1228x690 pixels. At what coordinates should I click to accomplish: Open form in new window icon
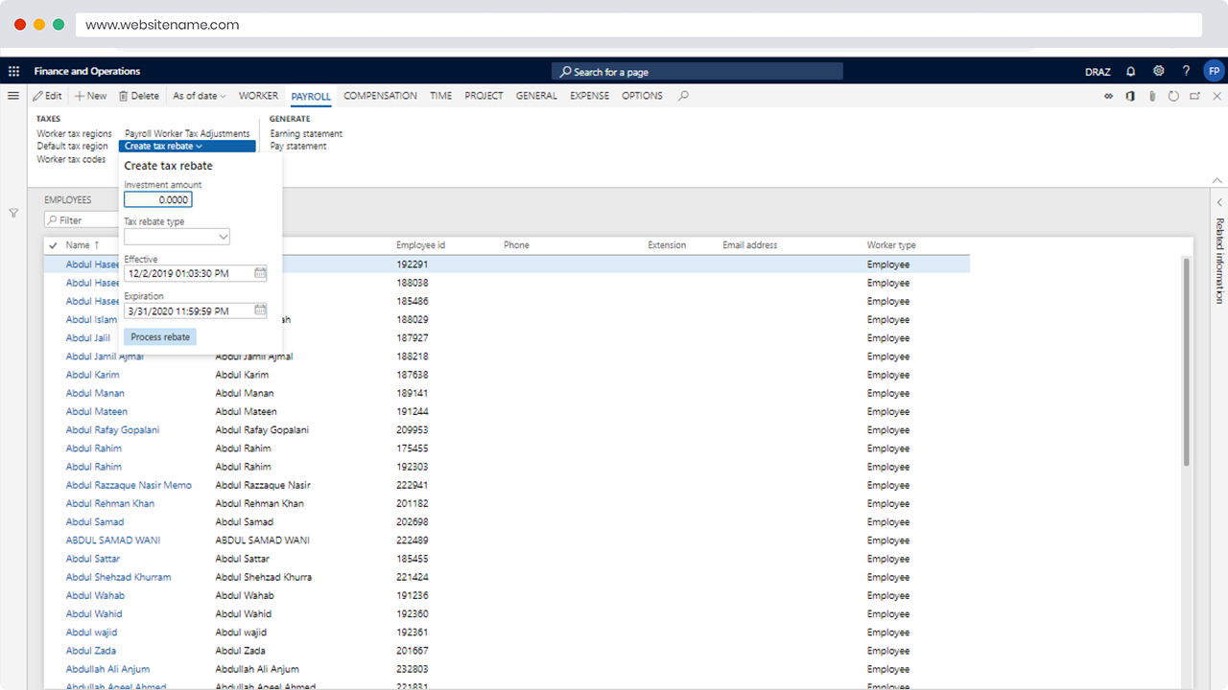tap(1195, 96)
